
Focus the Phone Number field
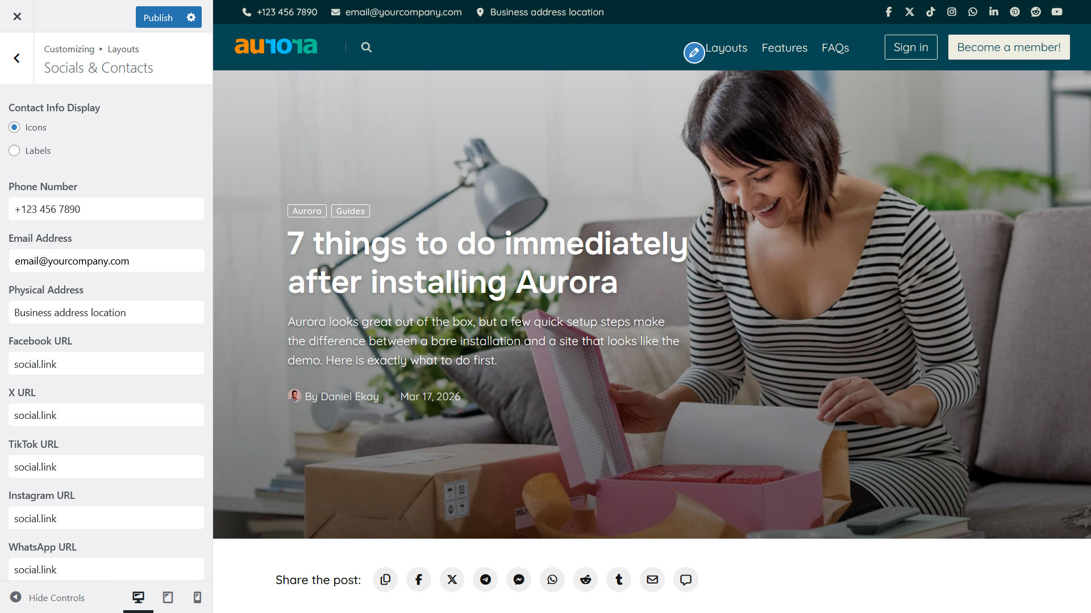(x=106, y=209)
